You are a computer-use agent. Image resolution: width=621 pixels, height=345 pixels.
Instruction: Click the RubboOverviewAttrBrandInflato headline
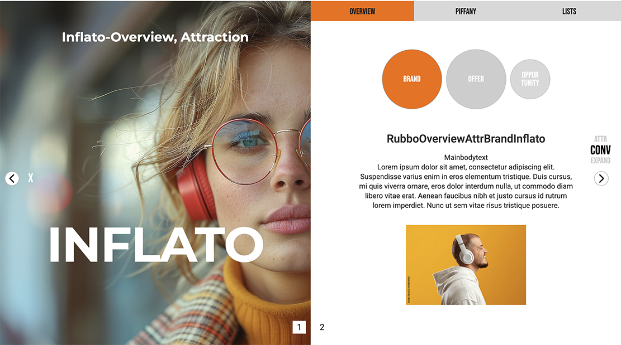466,139
